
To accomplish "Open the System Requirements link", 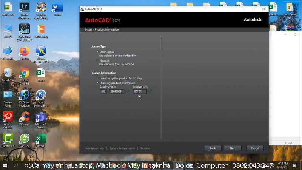I will click(x=122, y=148).
